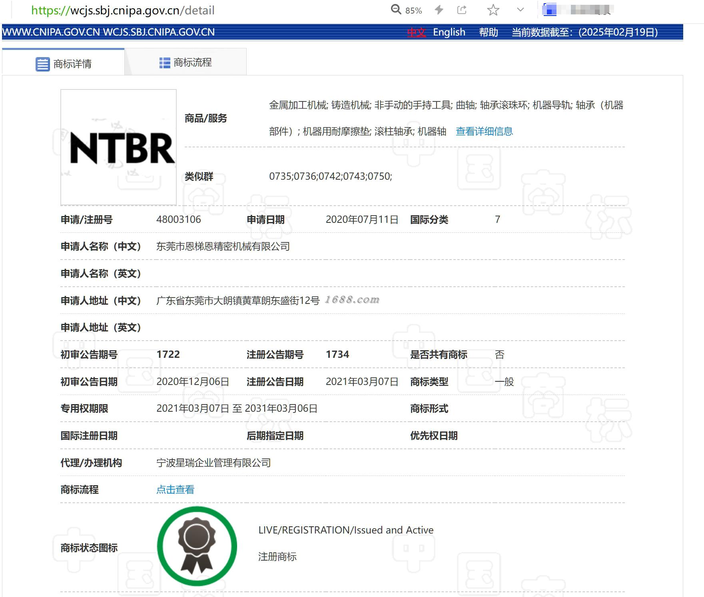Click the data cutoff date in the header
The height and width of the screenshot is (597, 704).
[584, 32]
